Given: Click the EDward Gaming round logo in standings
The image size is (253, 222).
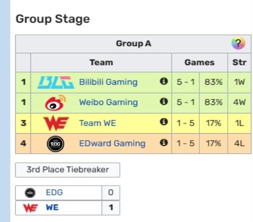Looking at the screenshot, I should click(56, 144).
